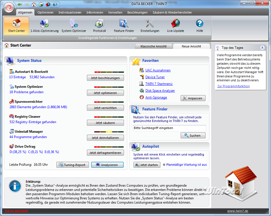Click the small help question mark in title bar
This screenshot has height=216, width=271.
tap(55, 5)
